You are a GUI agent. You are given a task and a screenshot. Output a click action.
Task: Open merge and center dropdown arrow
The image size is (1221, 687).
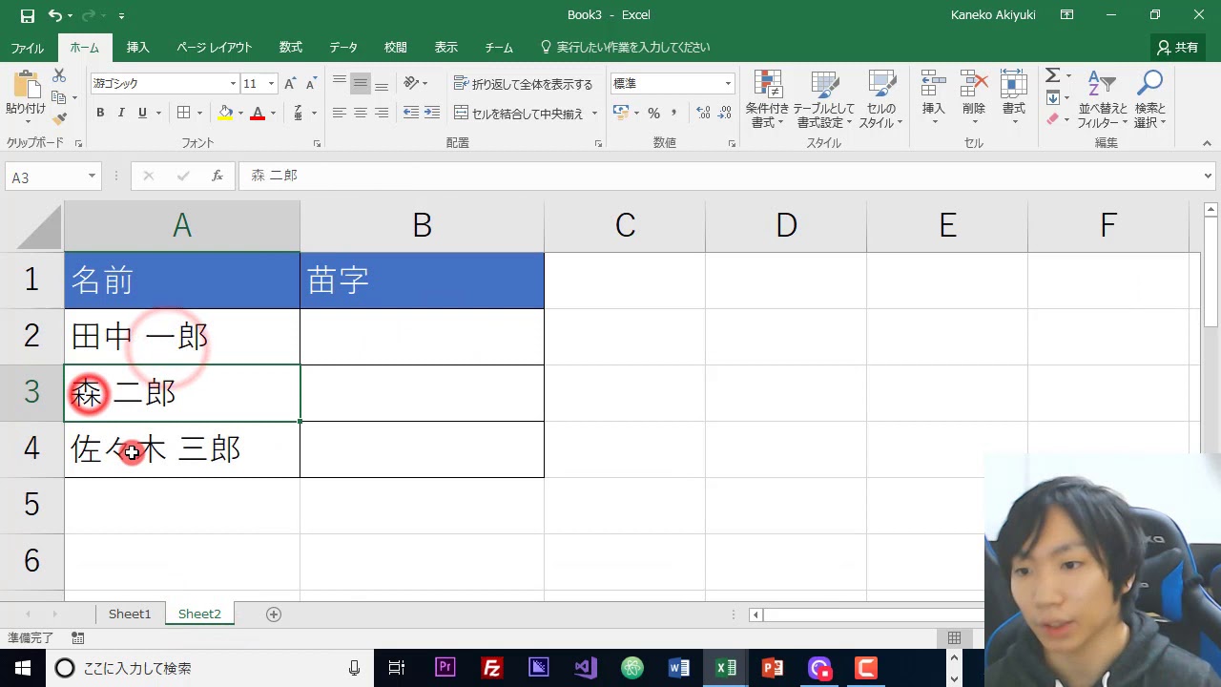[x=594, y=114]
